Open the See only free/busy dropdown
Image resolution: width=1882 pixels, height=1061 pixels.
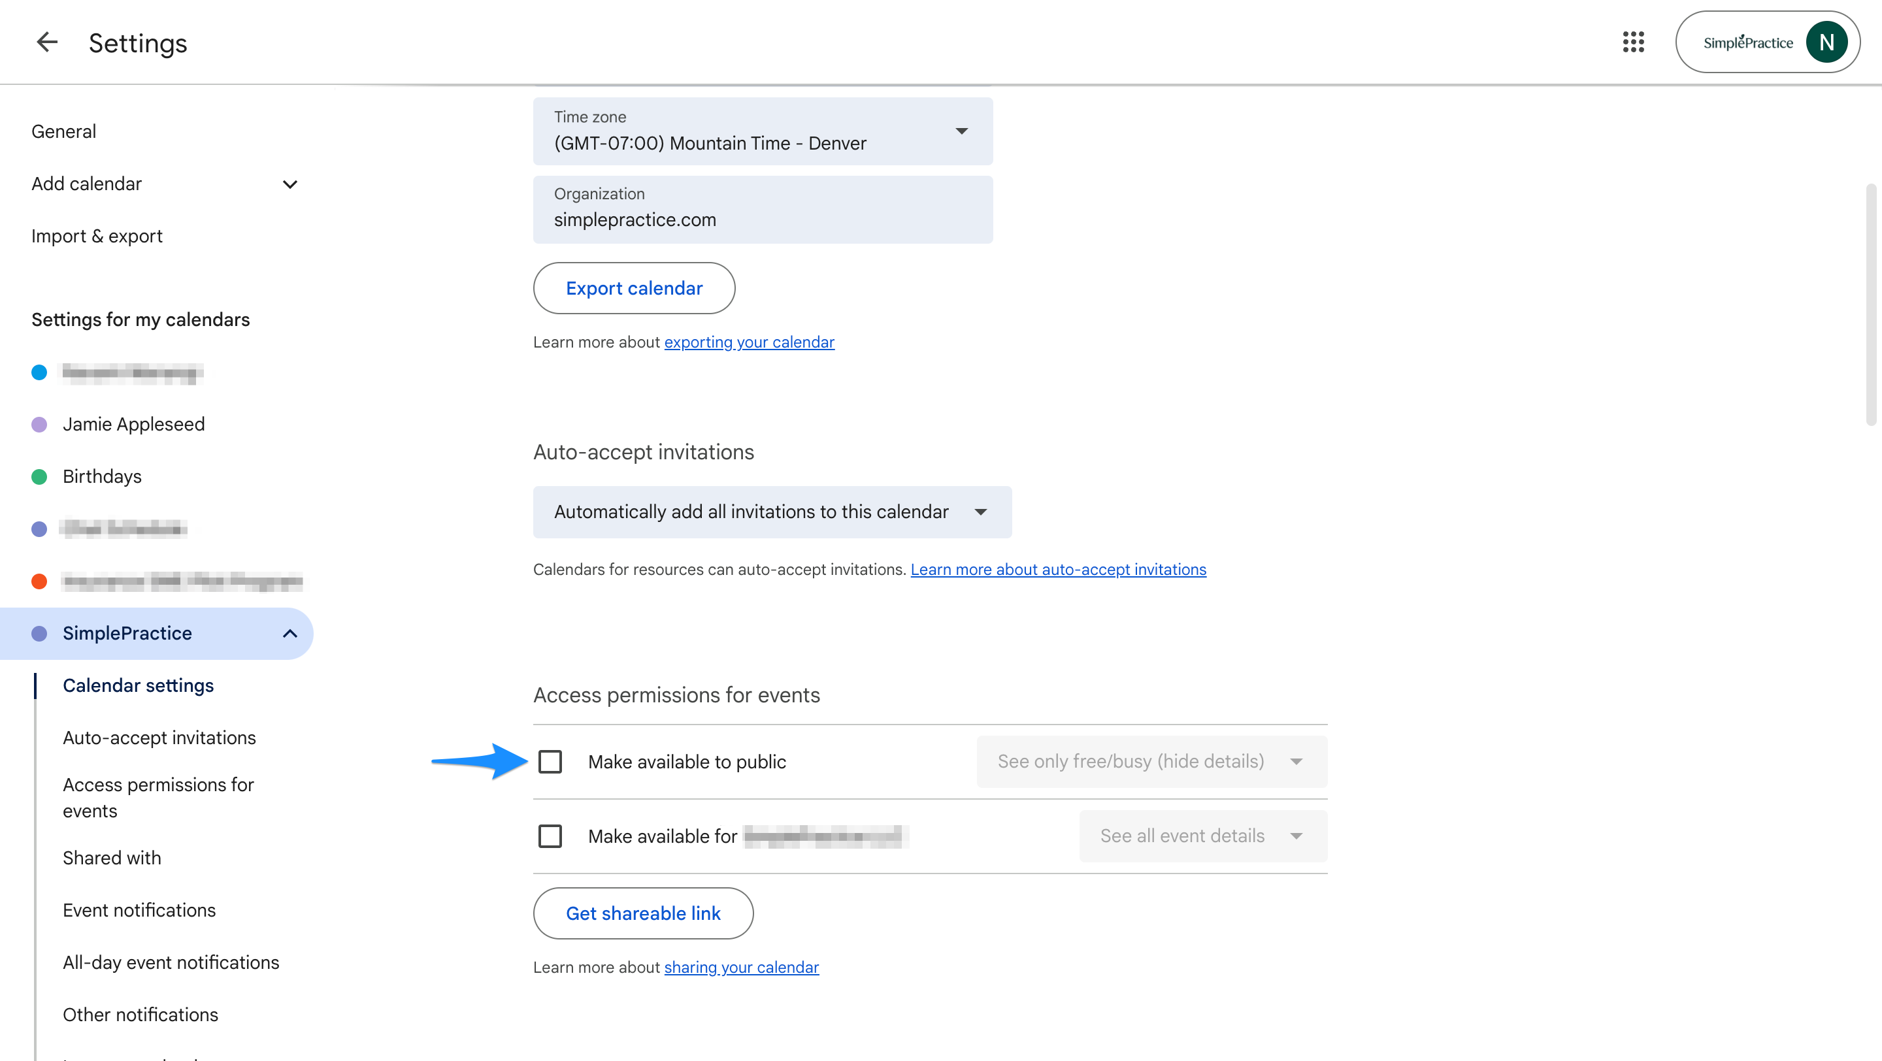point(1151,762)
